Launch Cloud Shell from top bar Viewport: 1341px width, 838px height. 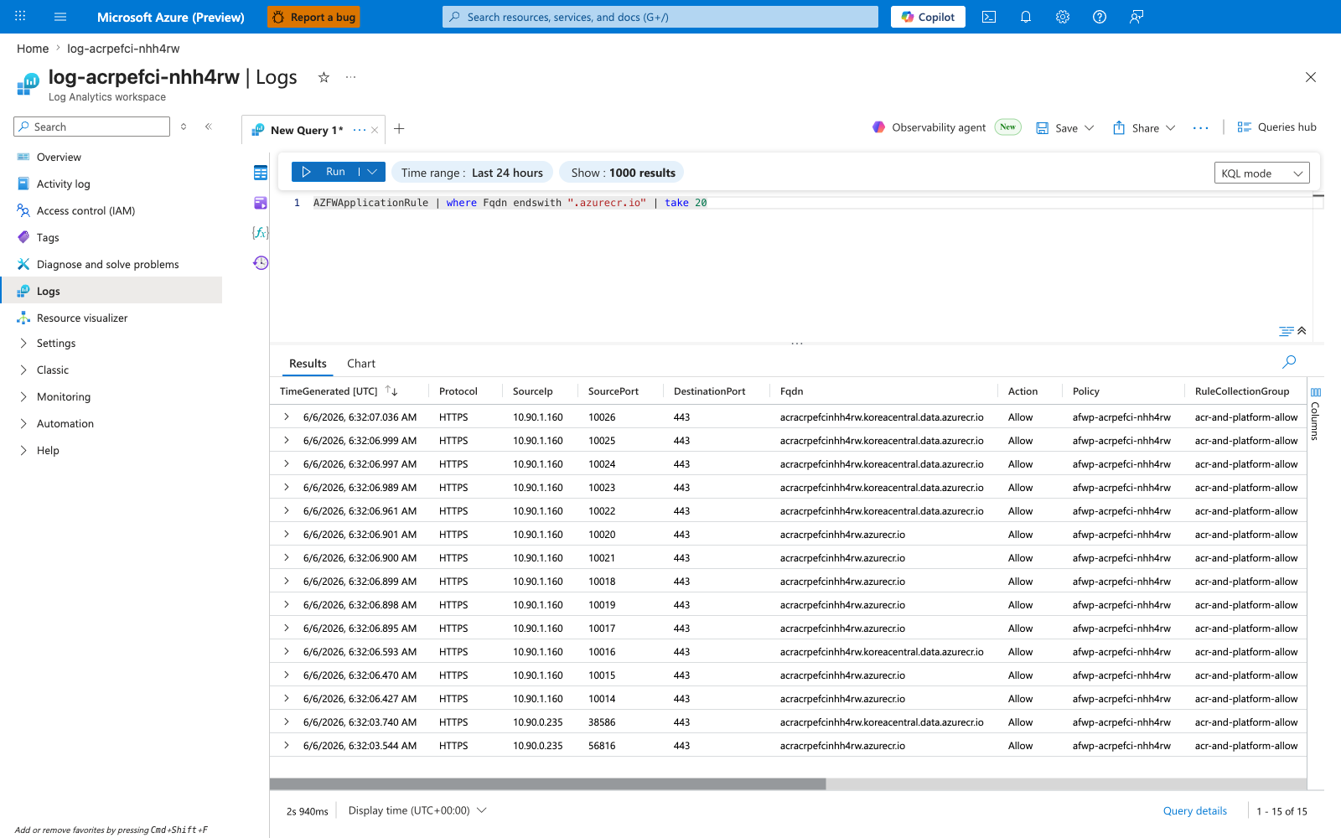coord(989,17)
